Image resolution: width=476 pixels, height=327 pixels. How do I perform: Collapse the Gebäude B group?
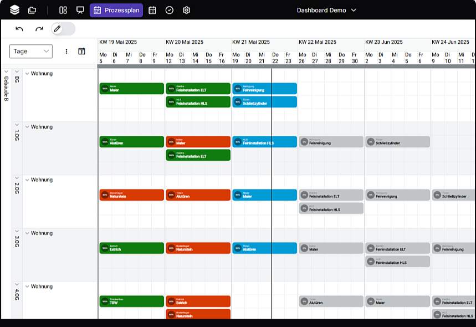coord(6,71)
